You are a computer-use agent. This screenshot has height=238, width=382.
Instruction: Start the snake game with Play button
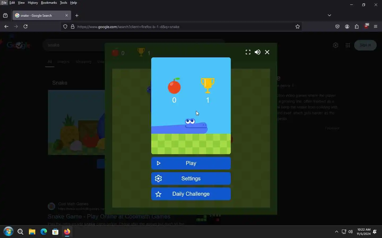pyautogui.click(x=191, y=163)
